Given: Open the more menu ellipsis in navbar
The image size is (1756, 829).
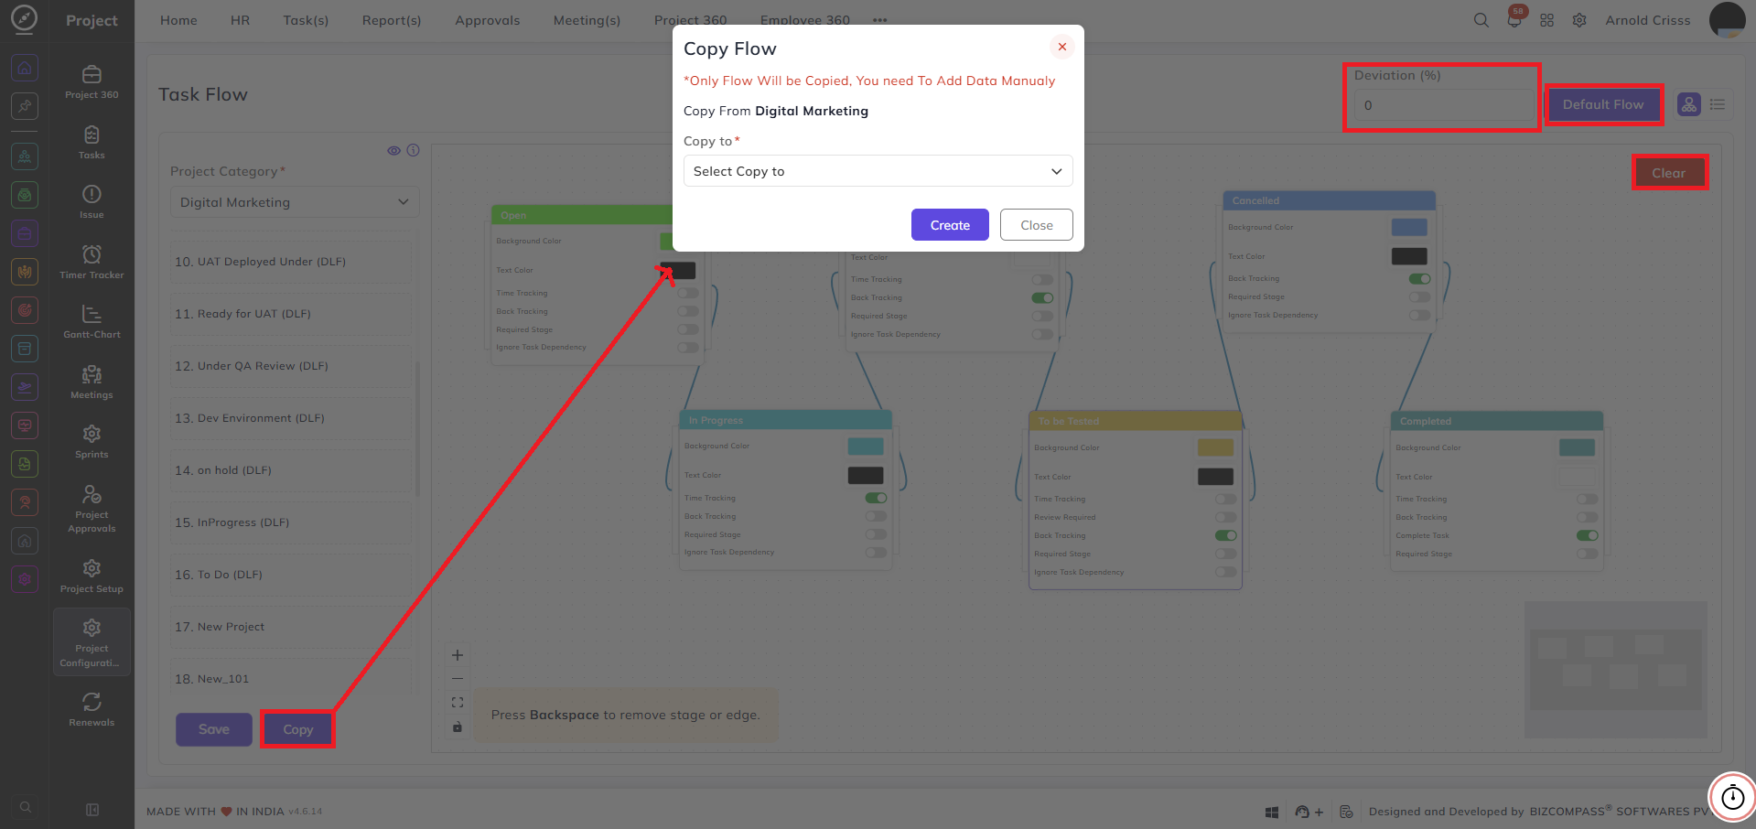Looking at the screenshot, I should pyautogui.click(x=880, y=20).
